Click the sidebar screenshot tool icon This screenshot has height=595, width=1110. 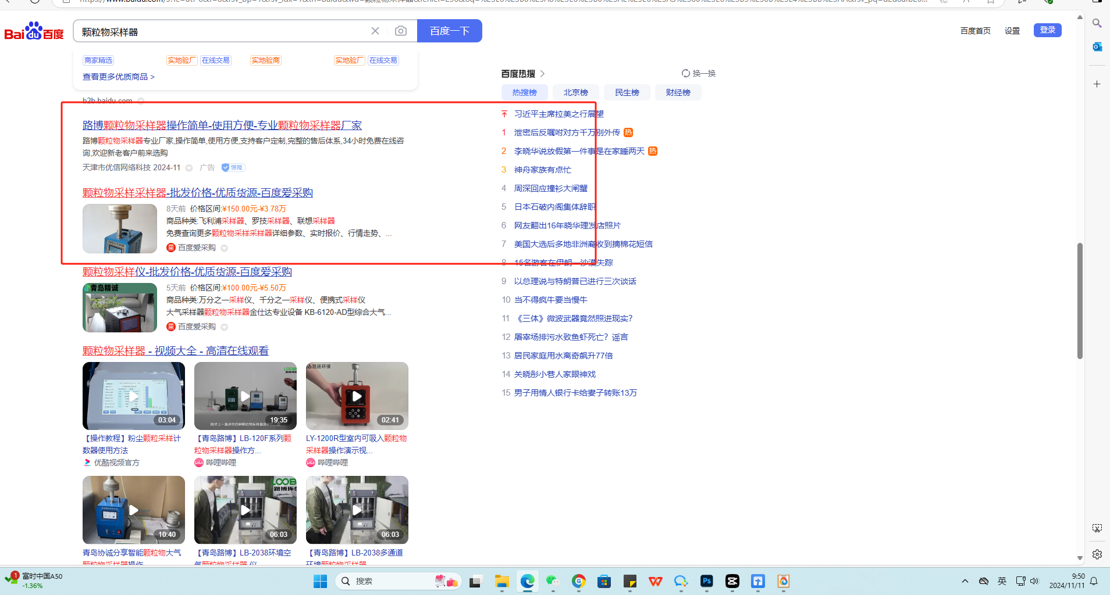pyautogui.click(x=1097, y=528)
